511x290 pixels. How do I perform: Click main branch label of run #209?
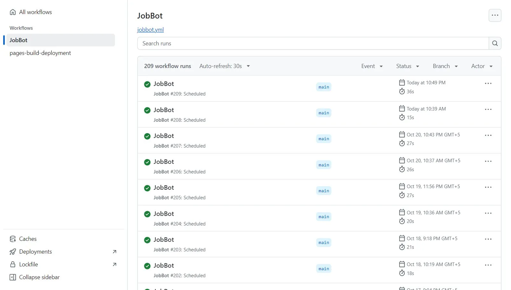(x=324, y=87)
